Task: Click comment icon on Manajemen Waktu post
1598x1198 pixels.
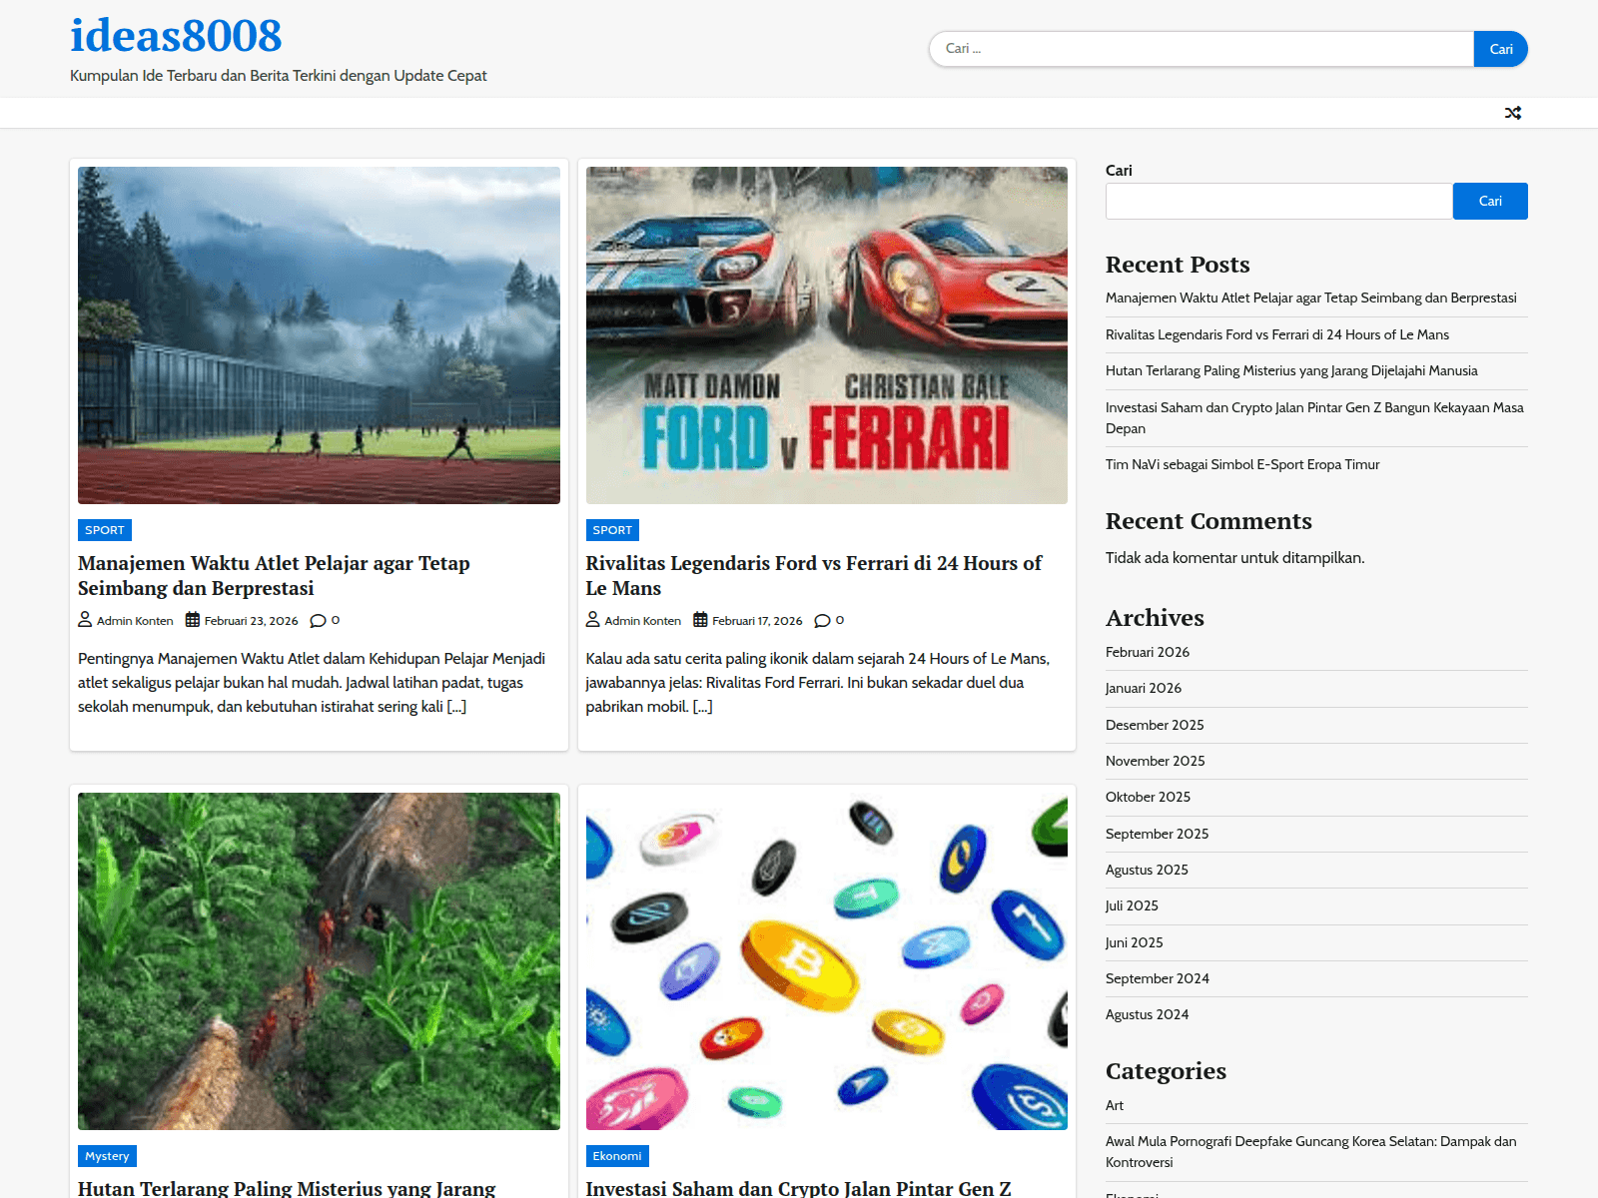Action: pos(318,620)
